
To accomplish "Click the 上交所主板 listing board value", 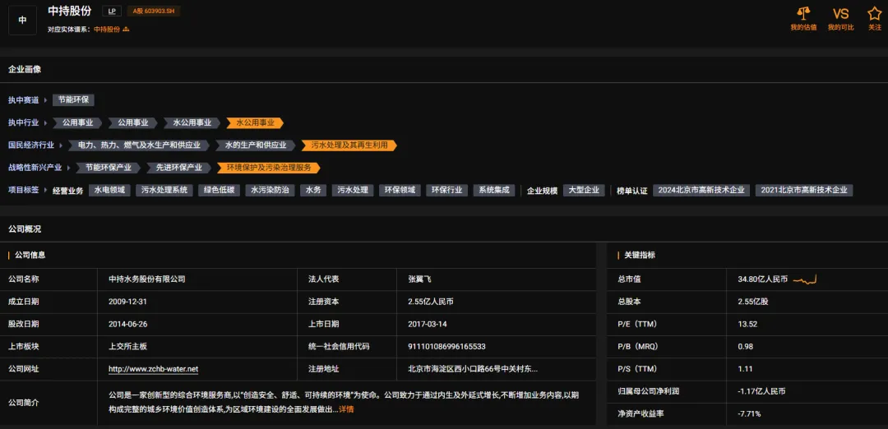I will [x=127, y=346].
